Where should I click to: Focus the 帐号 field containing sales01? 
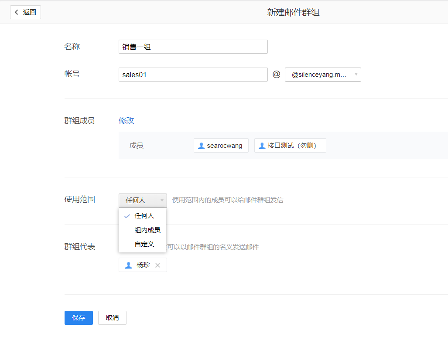coord(193,75)
